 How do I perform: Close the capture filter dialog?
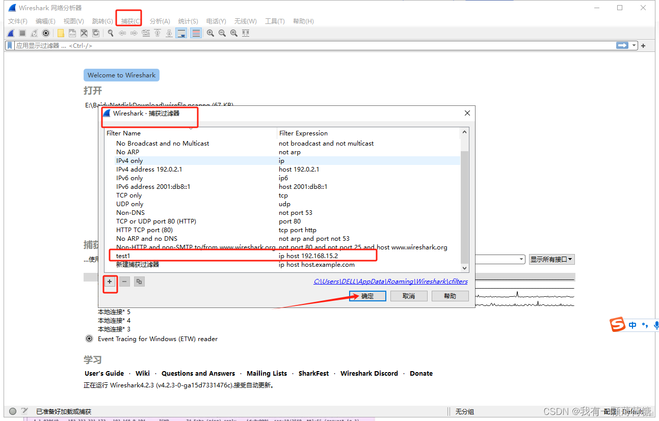point(467,113)
